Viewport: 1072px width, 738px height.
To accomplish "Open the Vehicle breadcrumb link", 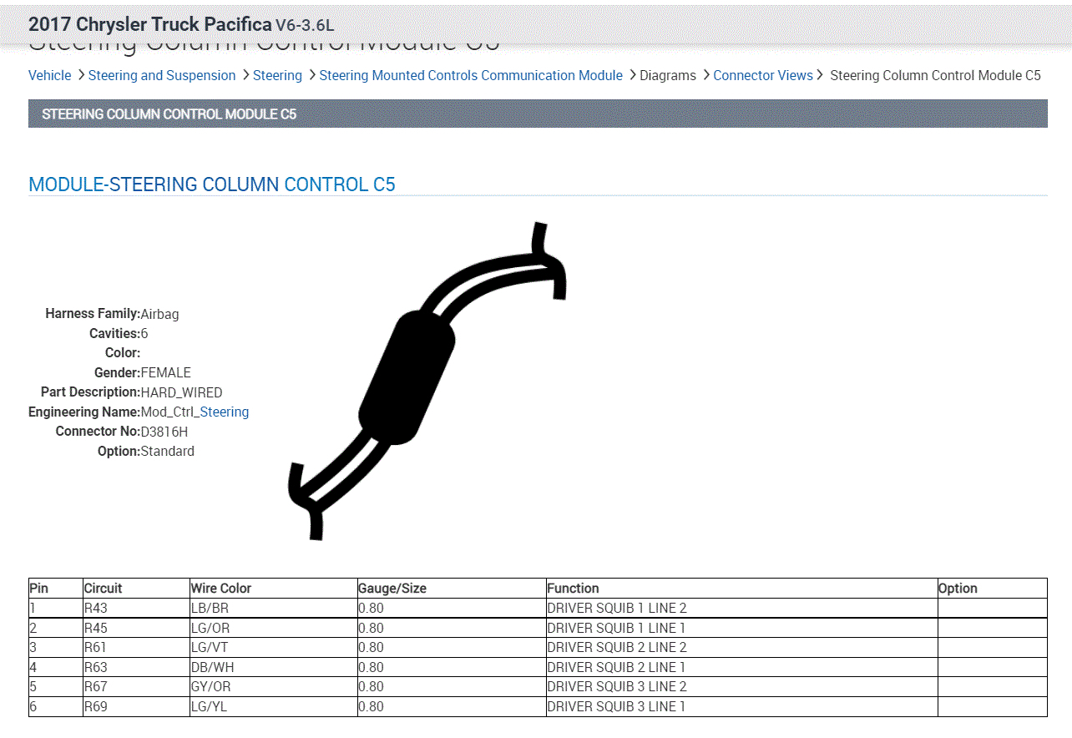I will (50, 75).
